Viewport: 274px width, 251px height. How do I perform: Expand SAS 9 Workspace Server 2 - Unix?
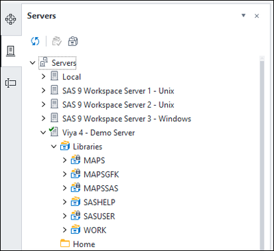click(43, 104)
